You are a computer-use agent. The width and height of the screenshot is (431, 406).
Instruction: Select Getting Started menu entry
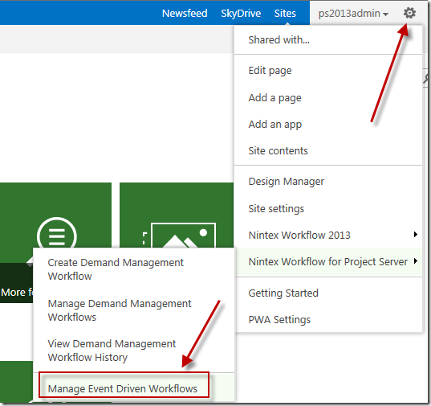[x=328, y=293]
